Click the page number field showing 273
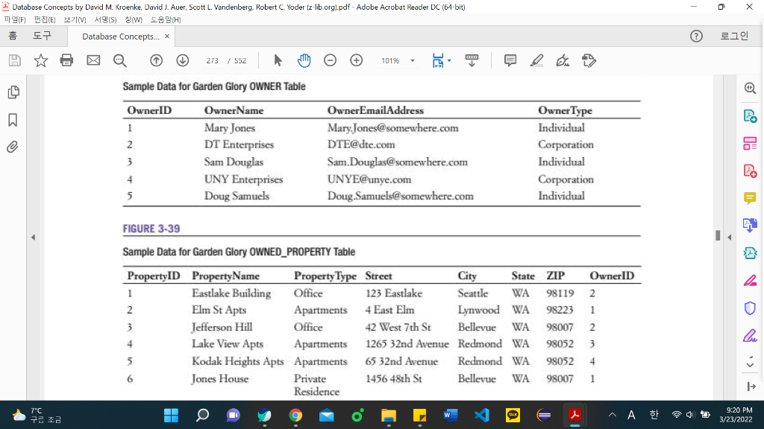764x429 pixels. coord(212,61)
